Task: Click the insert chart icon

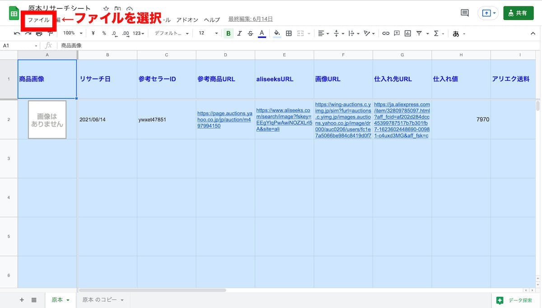Action: (x=408, y=33)
